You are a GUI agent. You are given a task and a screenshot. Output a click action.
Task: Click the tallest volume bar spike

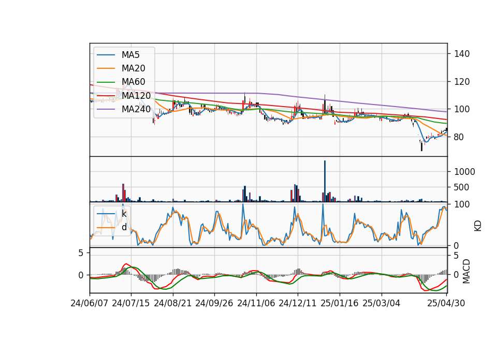click(325, 181)
